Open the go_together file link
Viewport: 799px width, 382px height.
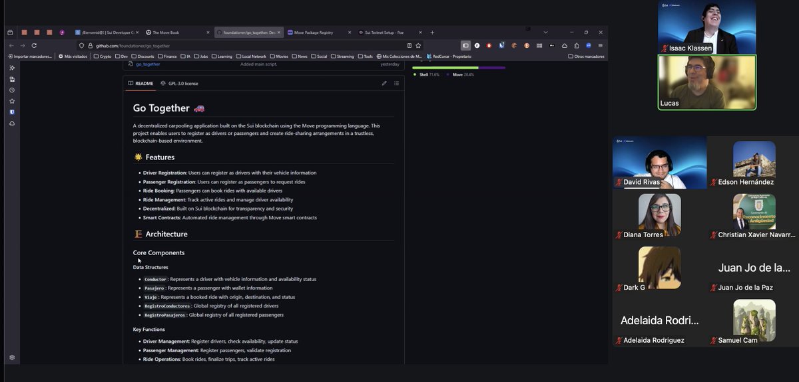pyautogui.click(x=148, y=64)
